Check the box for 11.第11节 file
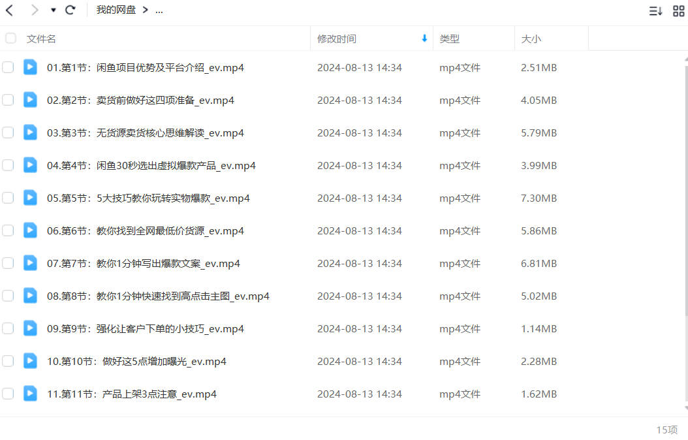This screenshot has width=688, height=440. click(x=8, y=394)
